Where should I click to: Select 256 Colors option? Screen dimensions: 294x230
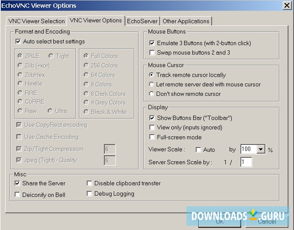(86, 65)
